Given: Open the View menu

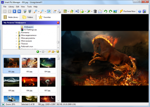Looking at the screenshot, I should click(x=23, y=7).
